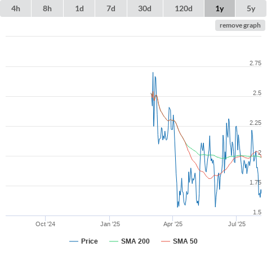Select the 120d range tab
Image resolution: width=267 pixels, height=256 pixels.
(x=184, y=8)
